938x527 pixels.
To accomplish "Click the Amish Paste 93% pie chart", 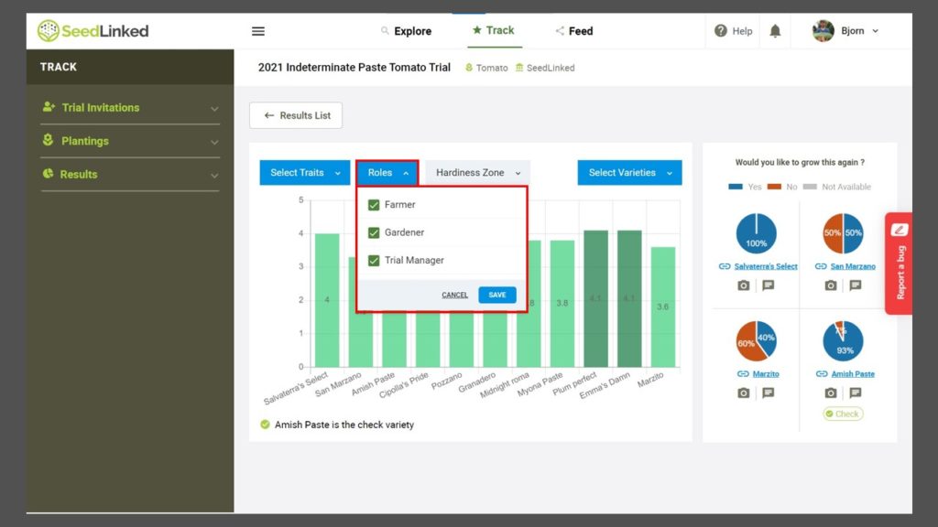I will pos(843,341).
